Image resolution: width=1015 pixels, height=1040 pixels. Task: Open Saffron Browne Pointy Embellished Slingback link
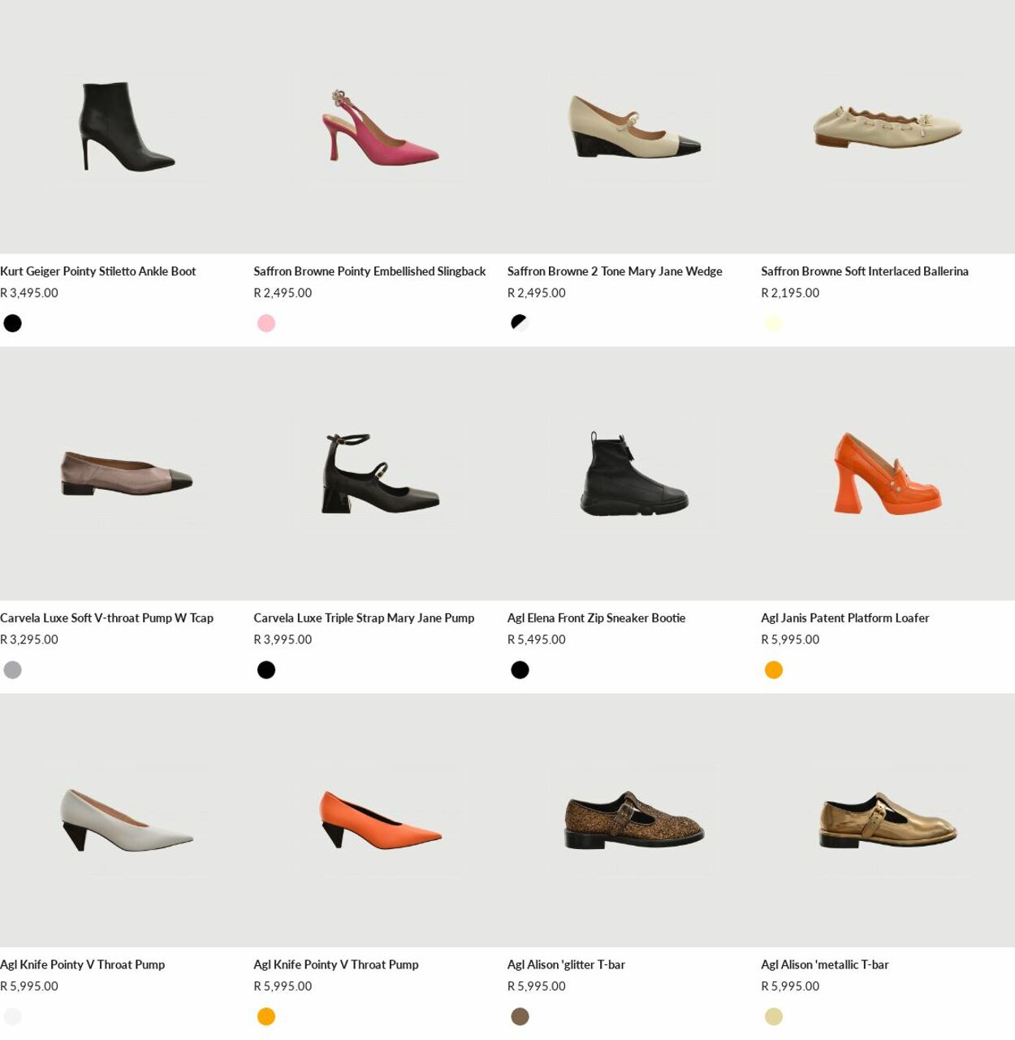369,271
